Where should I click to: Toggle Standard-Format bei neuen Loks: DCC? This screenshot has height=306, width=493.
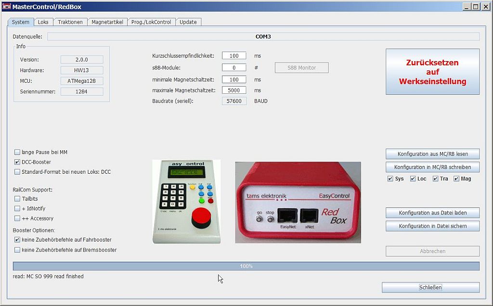17,172
